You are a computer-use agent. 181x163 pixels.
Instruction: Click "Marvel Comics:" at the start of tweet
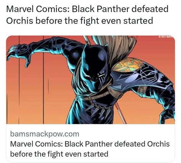coord(38,9)
